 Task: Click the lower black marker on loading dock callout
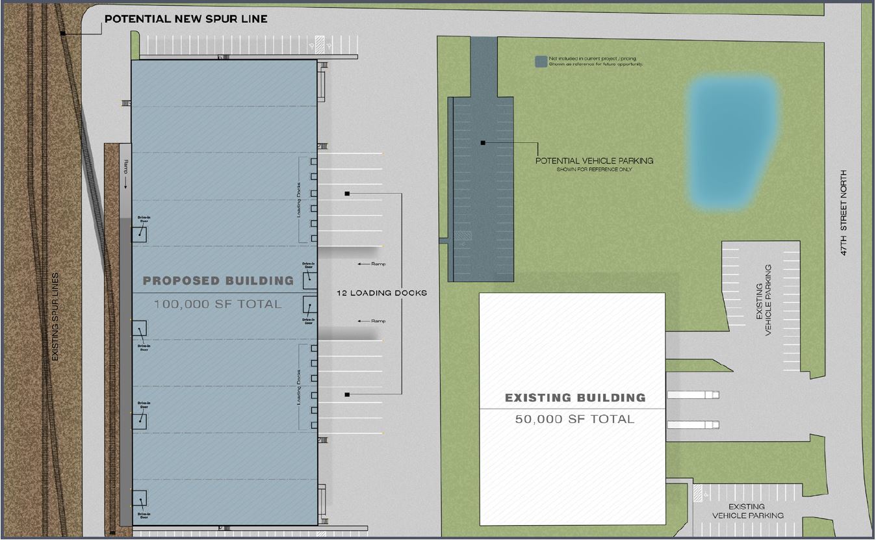pos(347,394)
